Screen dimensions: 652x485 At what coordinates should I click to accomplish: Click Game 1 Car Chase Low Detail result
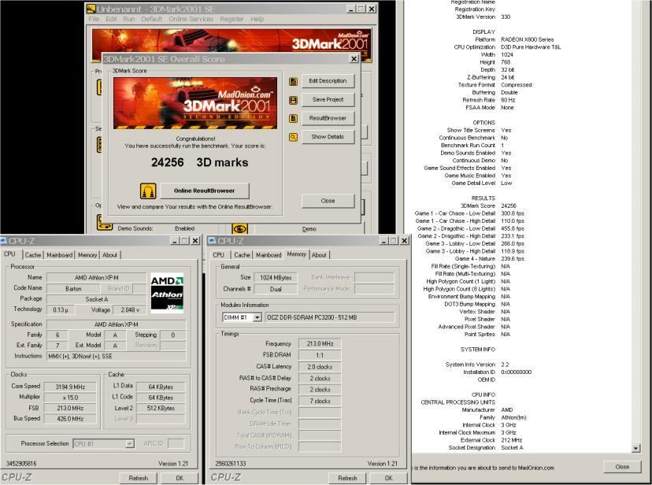pyautogui.click(x=469, y=213)
